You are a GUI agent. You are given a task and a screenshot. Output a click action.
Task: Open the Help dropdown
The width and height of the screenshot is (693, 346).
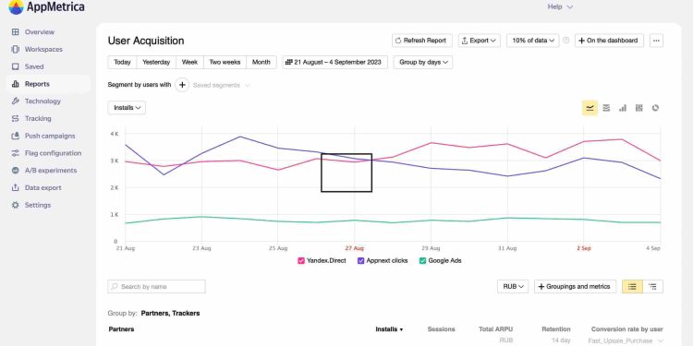(x=560, y=6)
